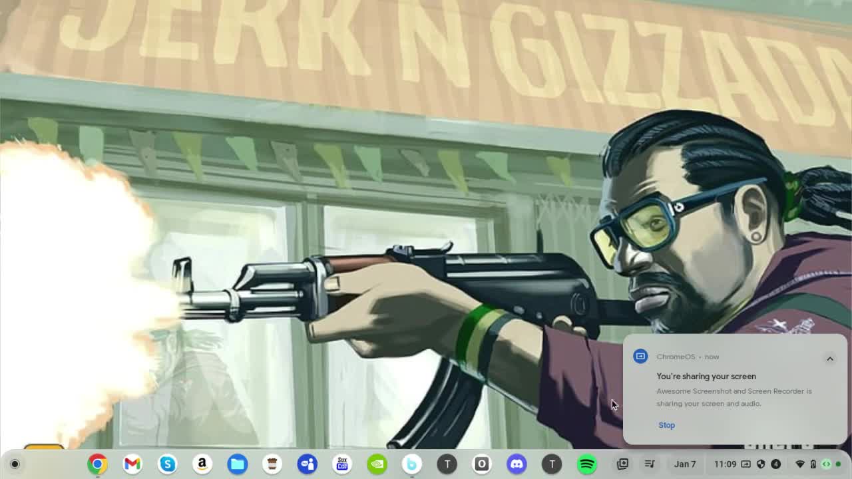
Task: Open the ChromeOS launcher button
Action: [15, 464]
